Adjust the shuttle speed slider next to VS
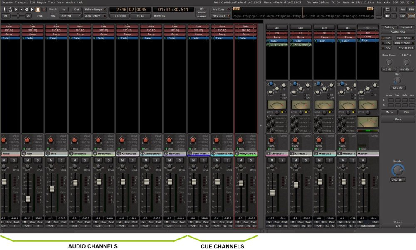416x250 pixels. [17, 16]
